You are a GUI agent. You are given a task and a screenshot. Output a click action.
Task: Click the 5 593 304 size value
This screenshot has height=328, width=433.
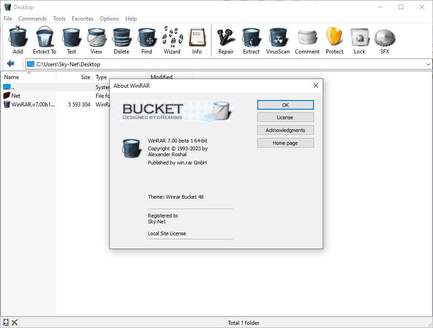tap(79, 105)
